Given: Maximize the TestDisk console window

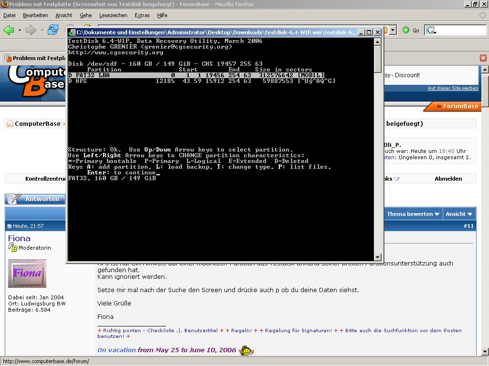Looking at the screenshot, I should tap(369, 32).
